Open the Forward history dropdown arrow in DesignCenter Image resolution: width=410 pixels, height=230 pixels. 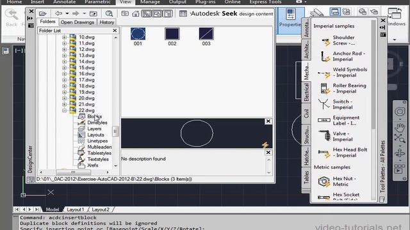click(84, 13)
